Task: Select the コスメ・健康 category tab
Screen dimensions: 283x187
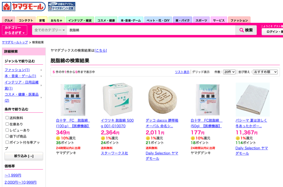Action: tap(106, 20)
